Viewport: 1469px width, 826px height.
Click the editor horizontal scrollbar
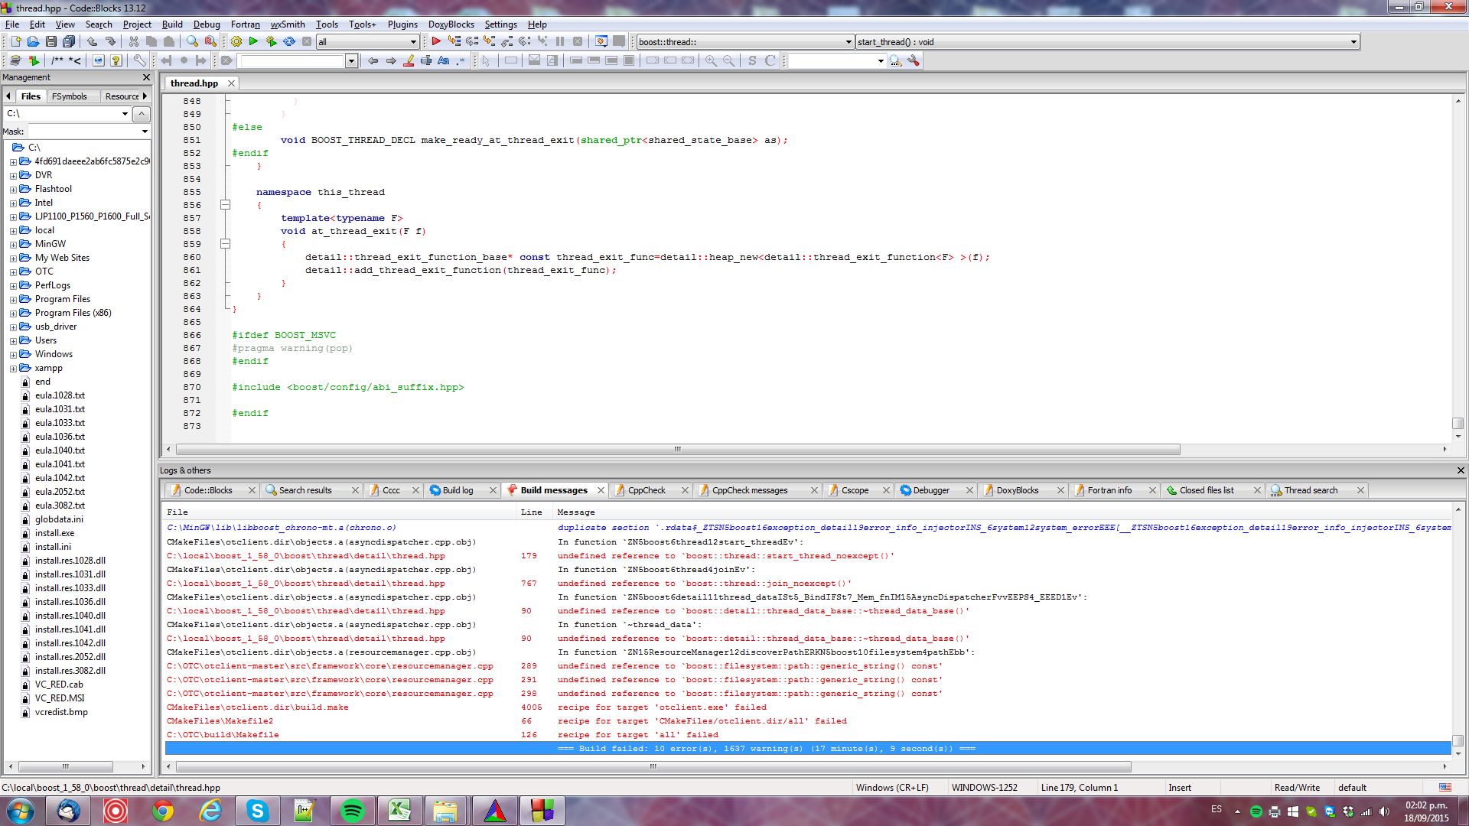click(x=678, y=450)
